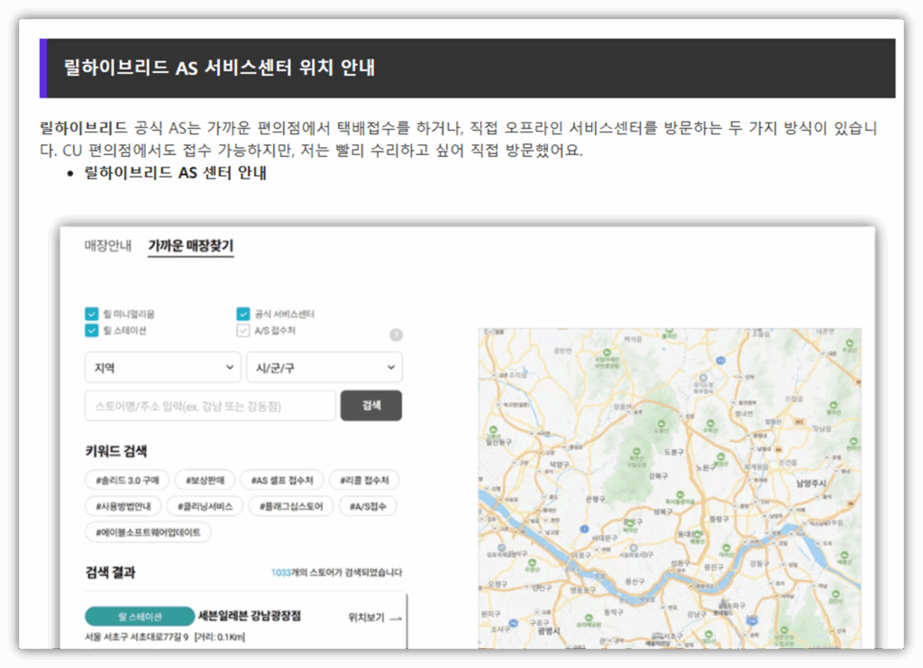
Task: Click the 1033 store count text
Action: 281,572
